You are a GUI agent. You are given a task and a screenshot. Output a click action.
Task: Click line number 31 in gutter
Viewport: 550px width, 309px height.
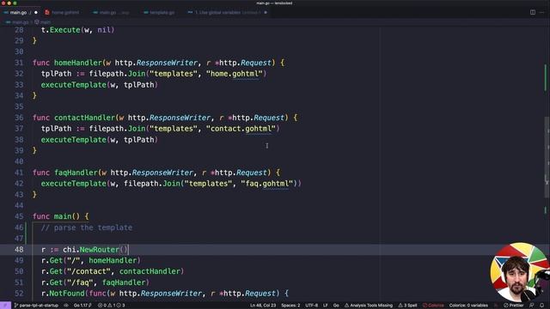click(x=19, y=63)
